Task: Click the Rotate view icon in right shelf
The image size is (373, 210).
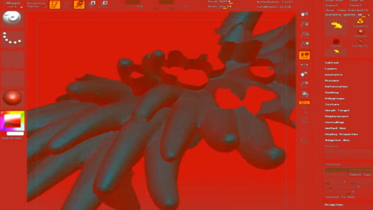Action: (304, 95)
